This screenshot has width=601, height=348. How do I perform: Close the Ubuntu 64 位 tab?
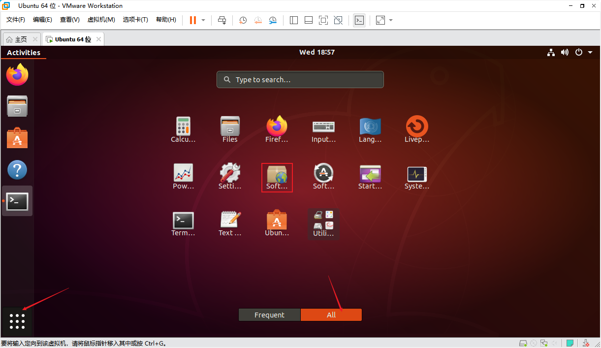coord(98,39)
